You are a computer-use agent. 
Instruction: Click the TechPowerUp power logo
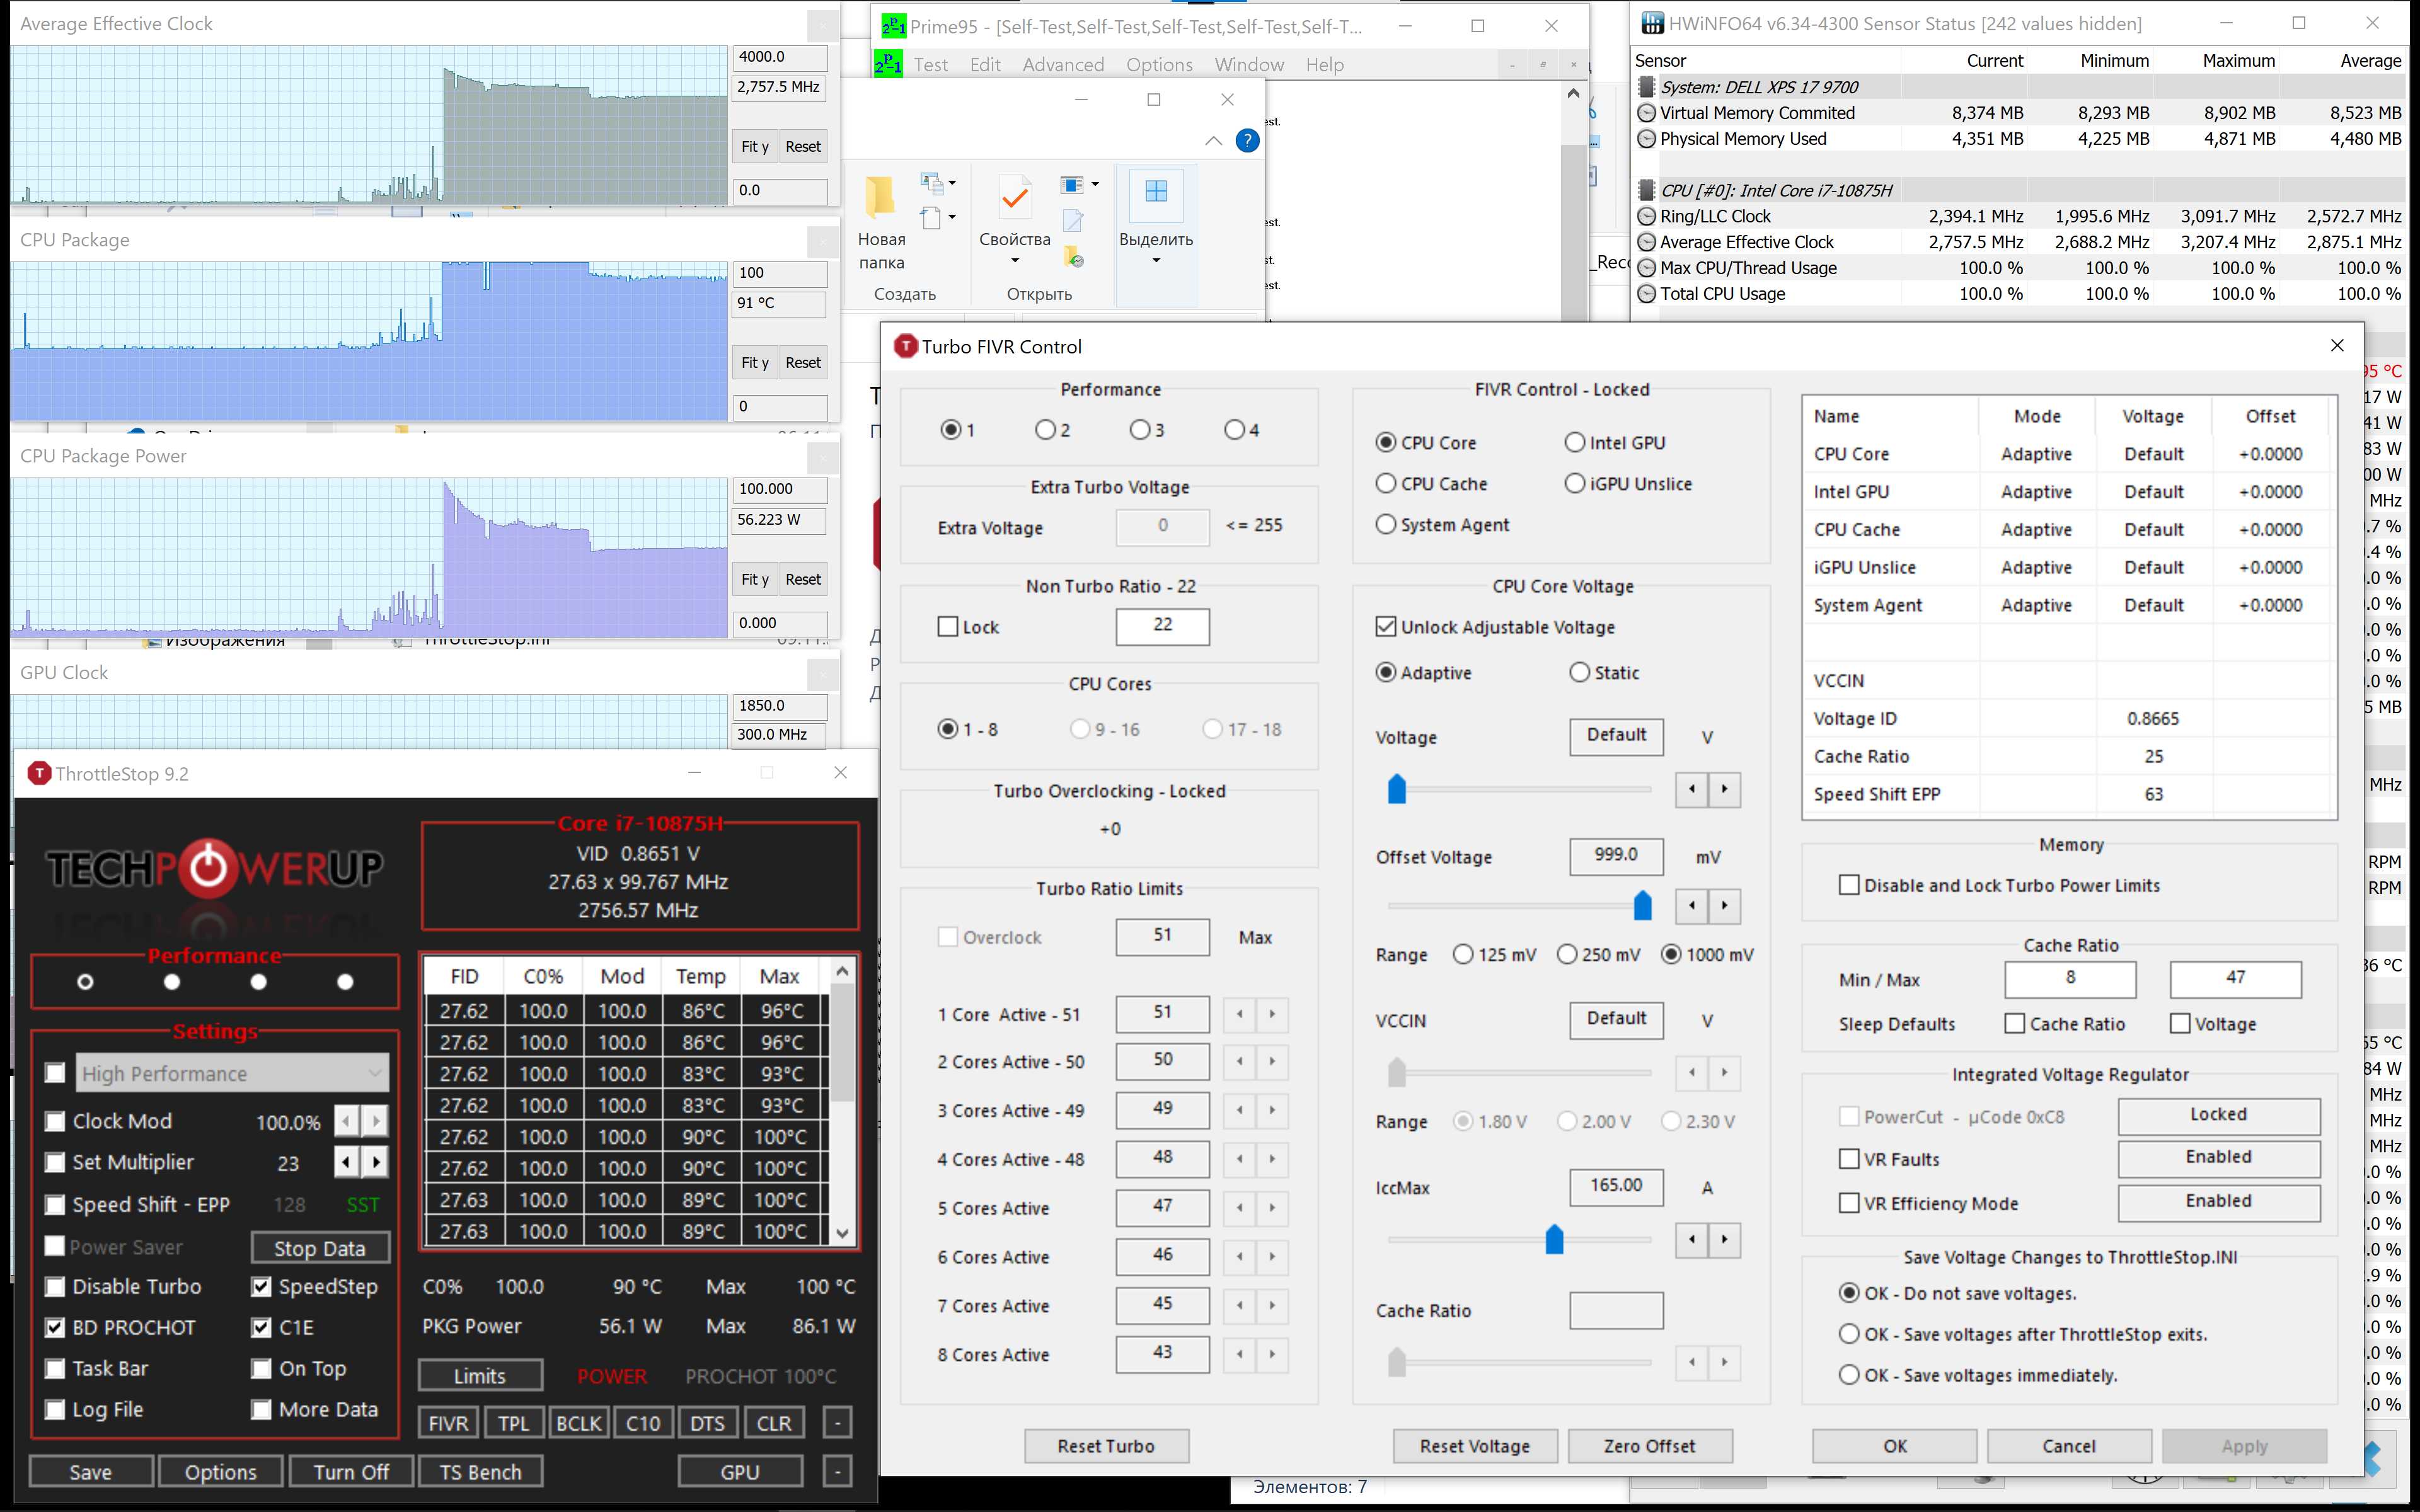click(209, 867)
